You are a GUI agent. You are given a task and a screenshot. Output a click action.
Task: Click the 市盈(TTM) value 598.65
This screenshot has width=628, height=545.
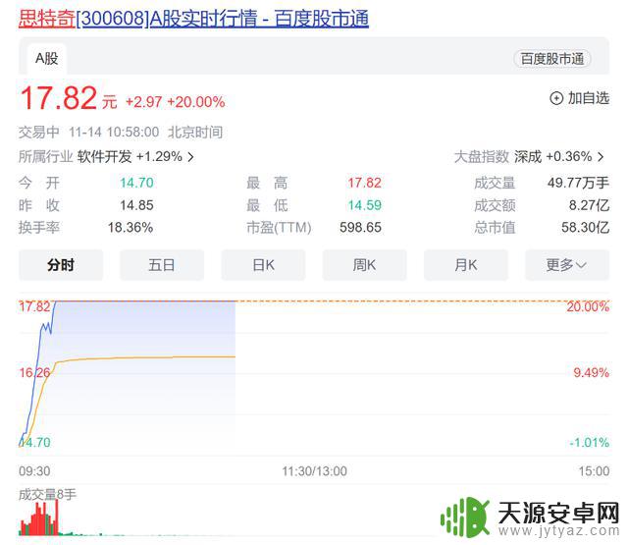coord(360,228)
